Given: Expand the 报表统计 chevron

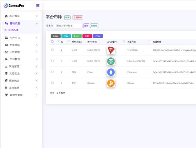Looking at the screenshot, I should tap(37, 80).
